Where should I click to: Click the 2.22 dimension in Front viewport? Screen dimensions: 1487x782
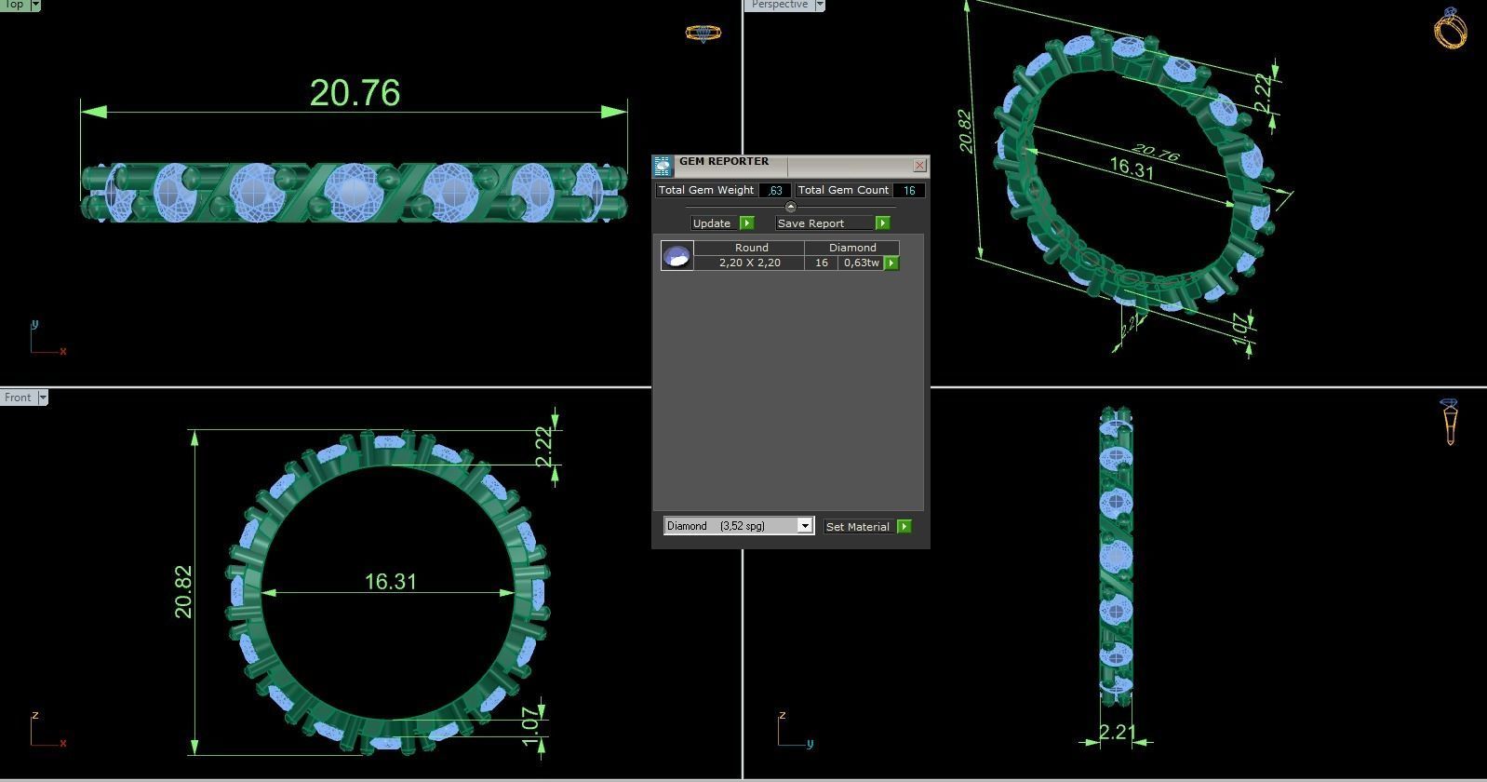[x=544, y=448]
